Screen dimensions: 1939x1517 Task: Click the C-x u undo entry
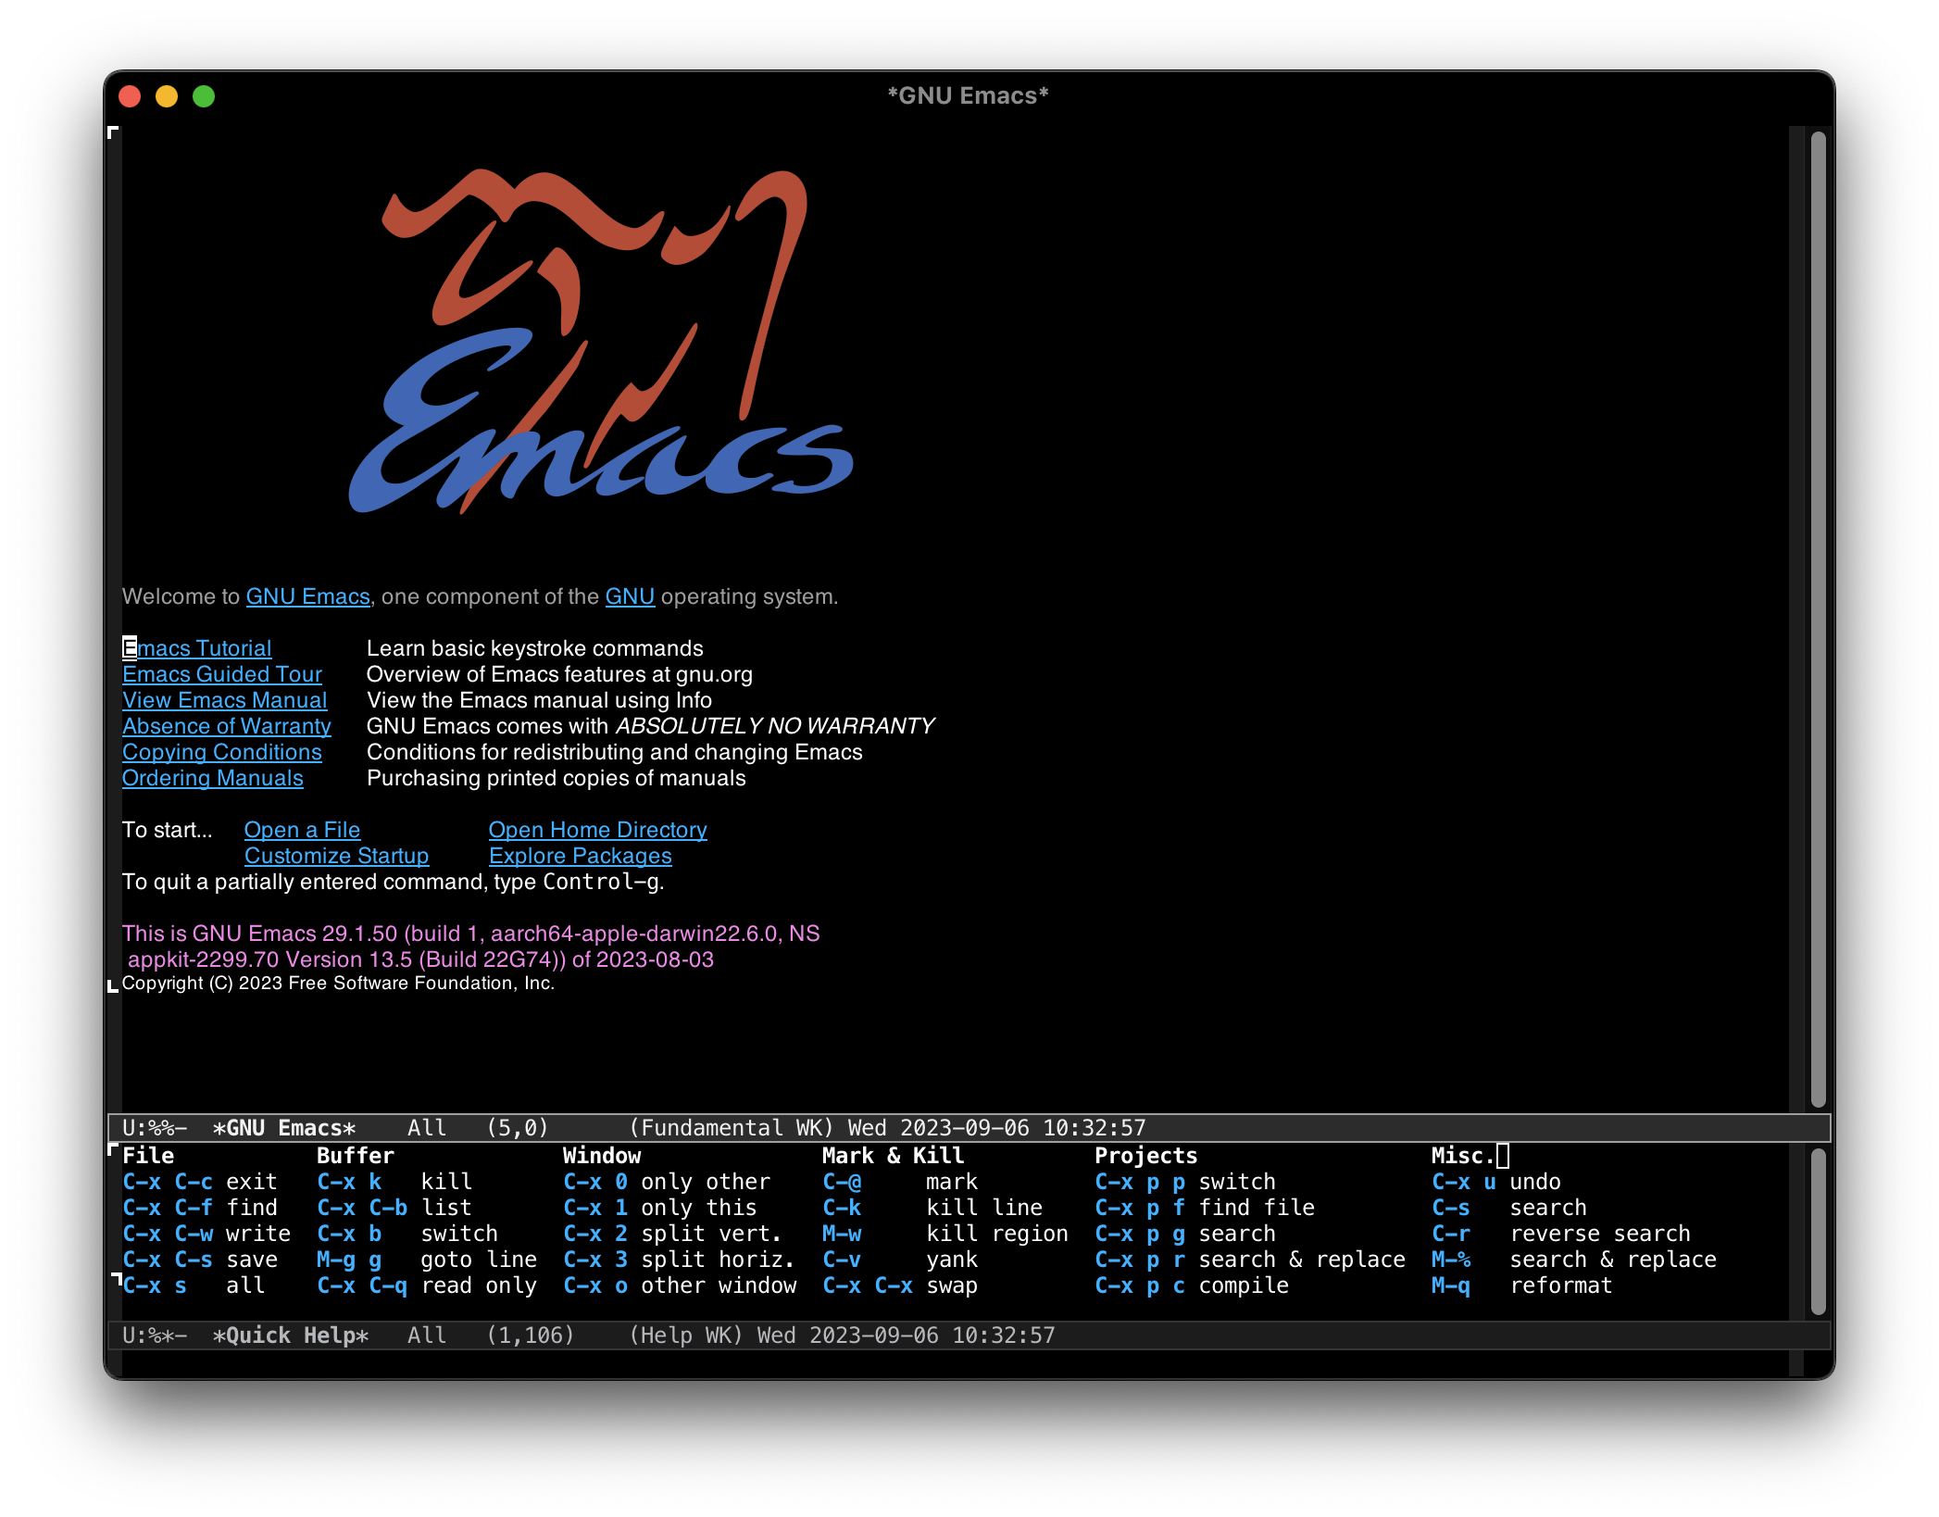(1496, 1182)
